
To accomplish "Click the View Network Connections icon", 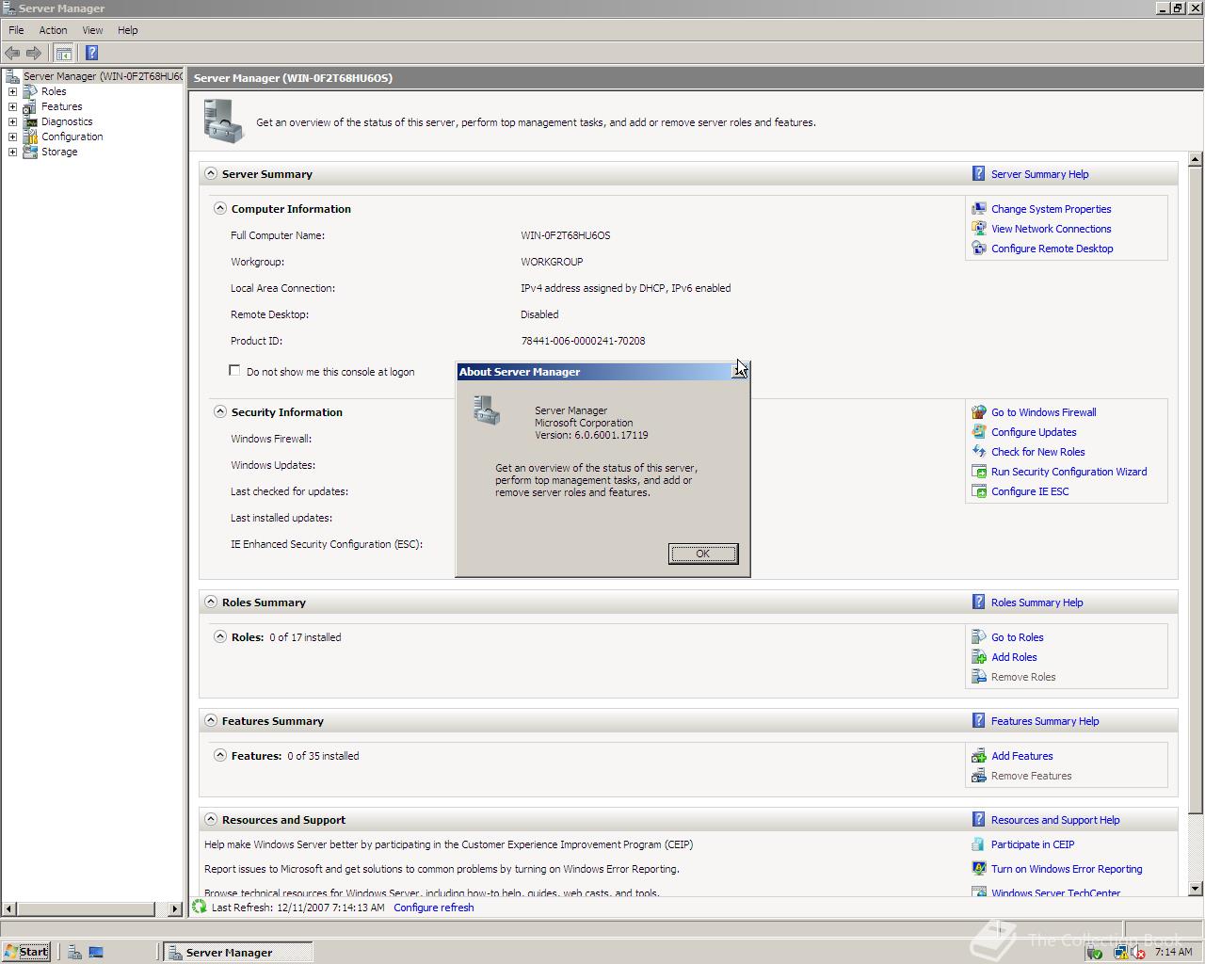I will point(979,229).
